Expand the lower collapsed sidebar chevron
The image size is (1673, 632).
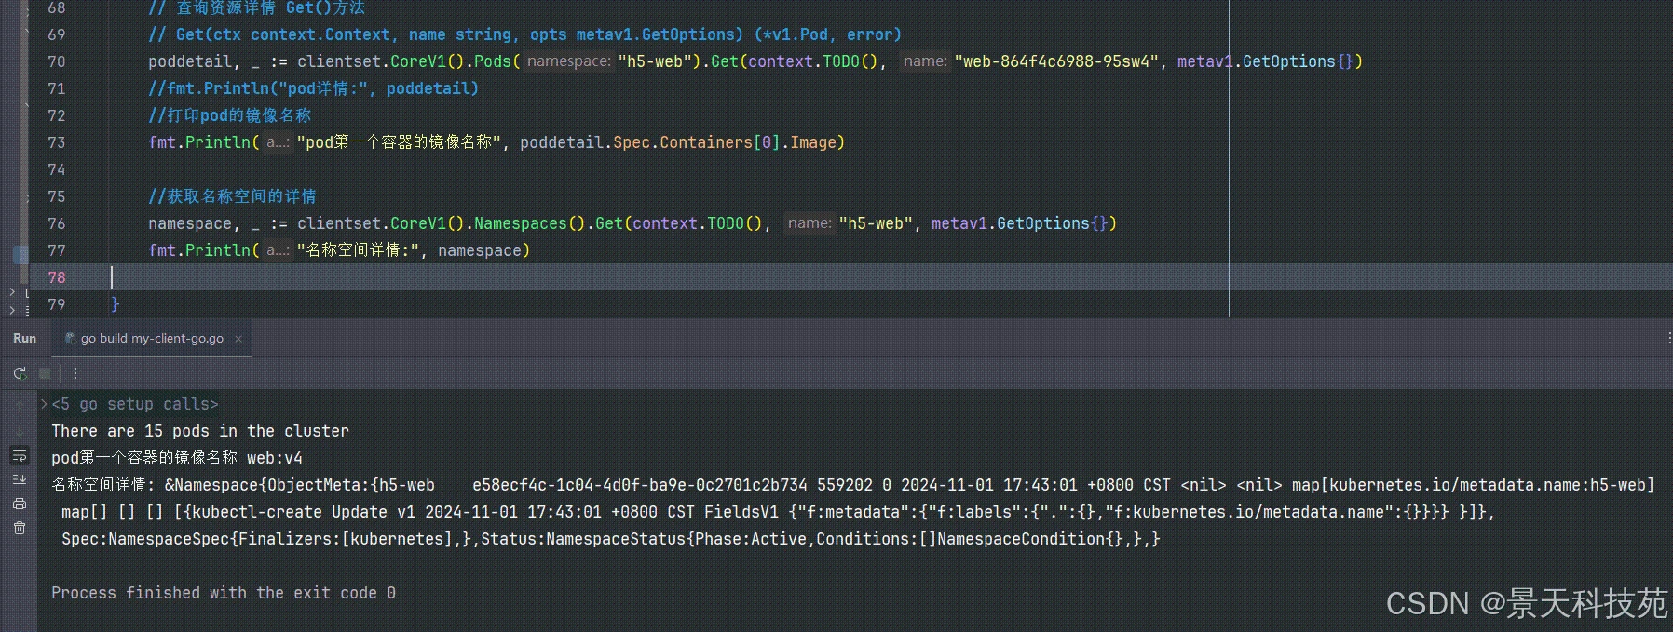click(x=12, y=310)
